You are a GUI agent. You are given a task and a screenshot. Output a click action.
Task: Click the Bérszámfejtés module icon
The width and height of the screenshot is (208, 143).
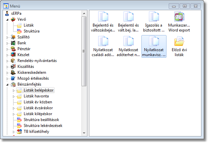13,84
